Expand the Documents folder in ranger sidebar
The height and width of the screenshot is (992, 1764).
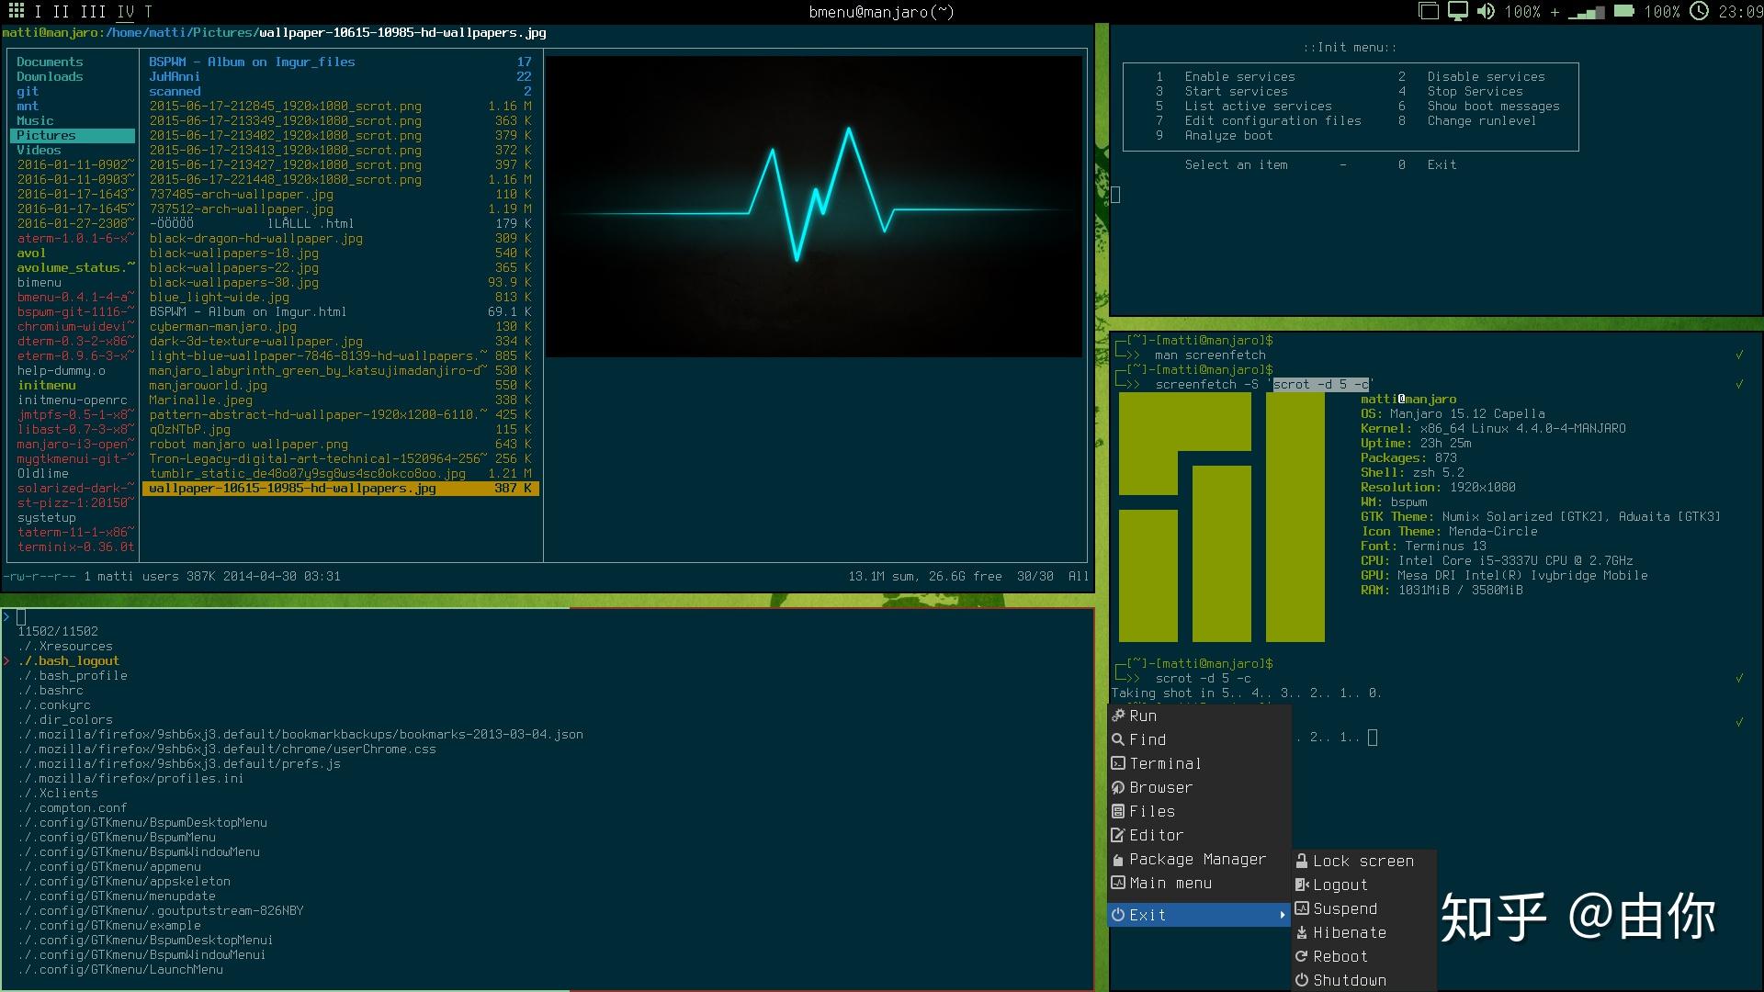[50, 62]
